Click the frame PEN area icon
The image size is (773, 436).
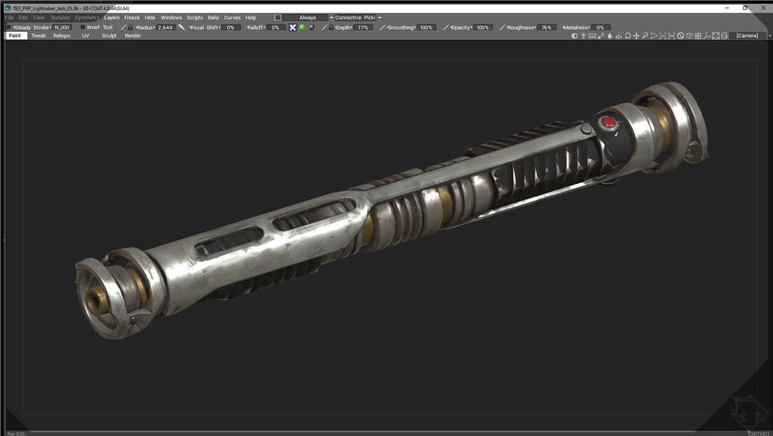[672, 36]
